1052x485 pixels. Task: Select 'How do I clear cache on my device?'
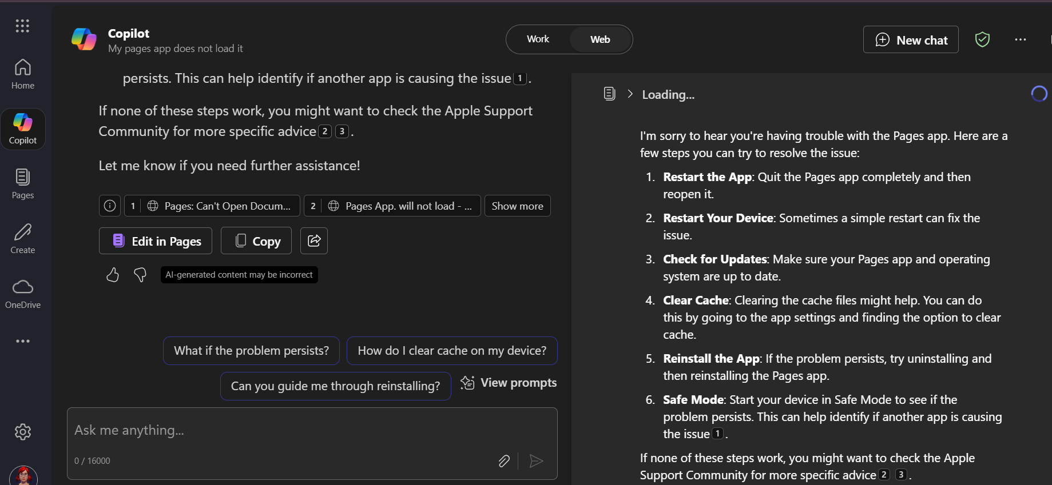coord(452,351)
